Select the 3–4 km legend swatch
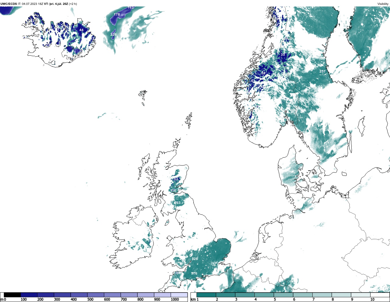 coord(245,295)
